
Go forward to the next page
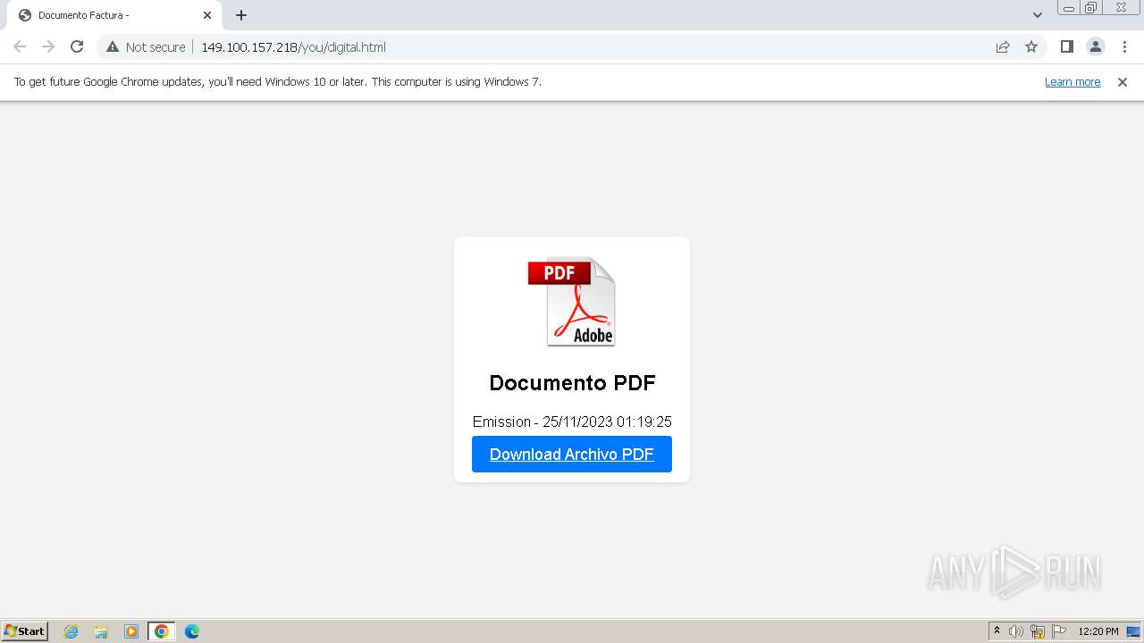[x=48, y=46]
